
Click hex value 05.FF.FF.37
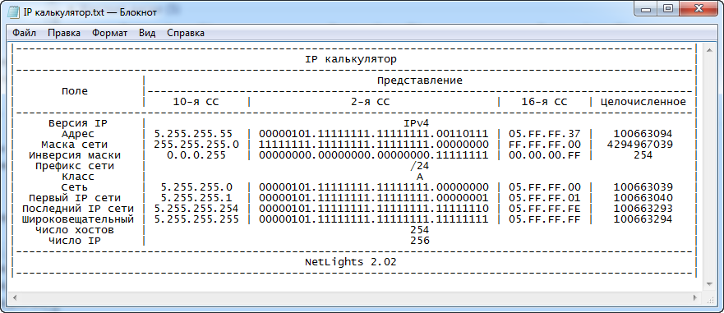click(544, 134)
